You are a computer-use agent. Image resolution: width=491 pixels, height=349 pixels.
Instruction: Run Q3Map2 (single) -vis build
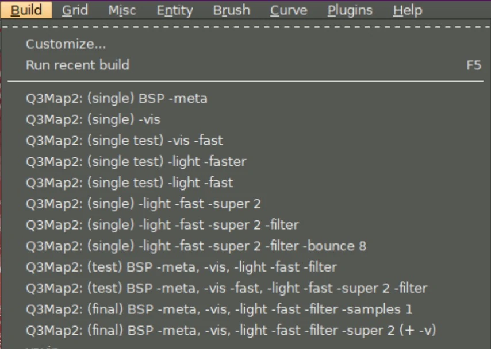[93, 119]
